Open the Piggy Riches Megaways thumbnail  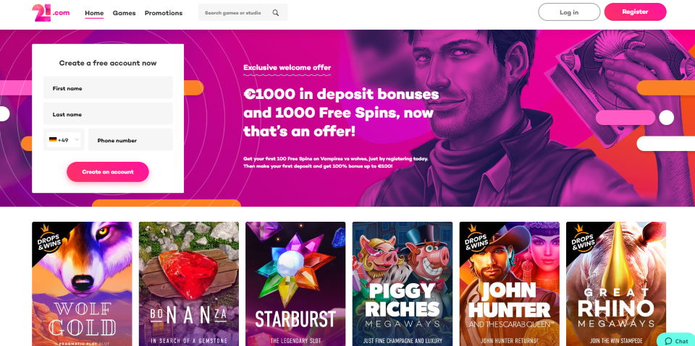tap(403, 284)
